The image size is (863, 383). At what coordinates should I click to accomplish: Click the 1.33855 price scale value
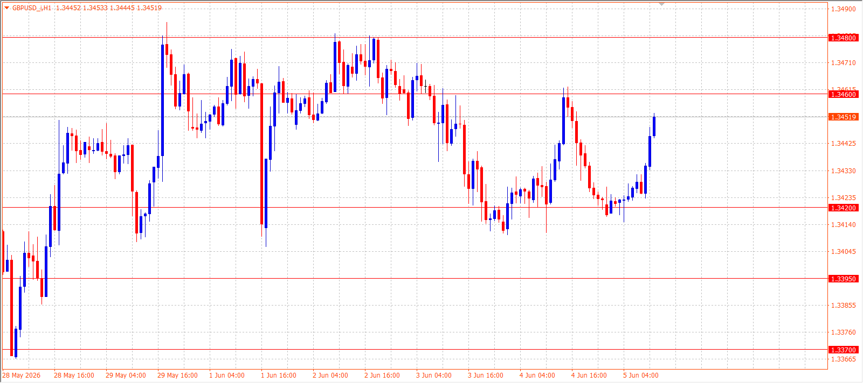tap(843, 306)
